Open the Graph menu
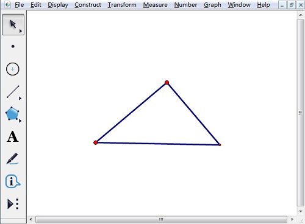 click(212, 5)
